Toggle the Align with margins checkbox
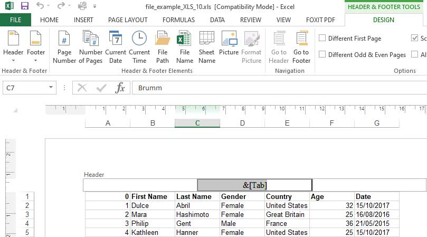Viewport: 427px width, 237px height. pyautogui.click(x=414, y=54)
